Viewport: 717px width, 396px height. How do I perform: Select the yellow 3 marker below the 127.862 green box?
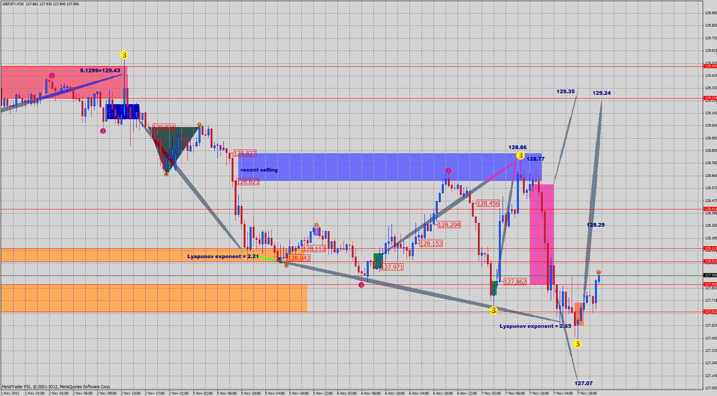click(493, 310)
